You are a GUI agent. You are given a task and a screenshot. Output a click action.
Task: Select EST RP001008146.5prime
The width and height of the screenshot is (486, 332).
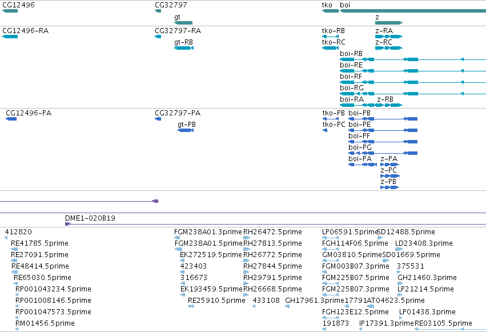17,306
